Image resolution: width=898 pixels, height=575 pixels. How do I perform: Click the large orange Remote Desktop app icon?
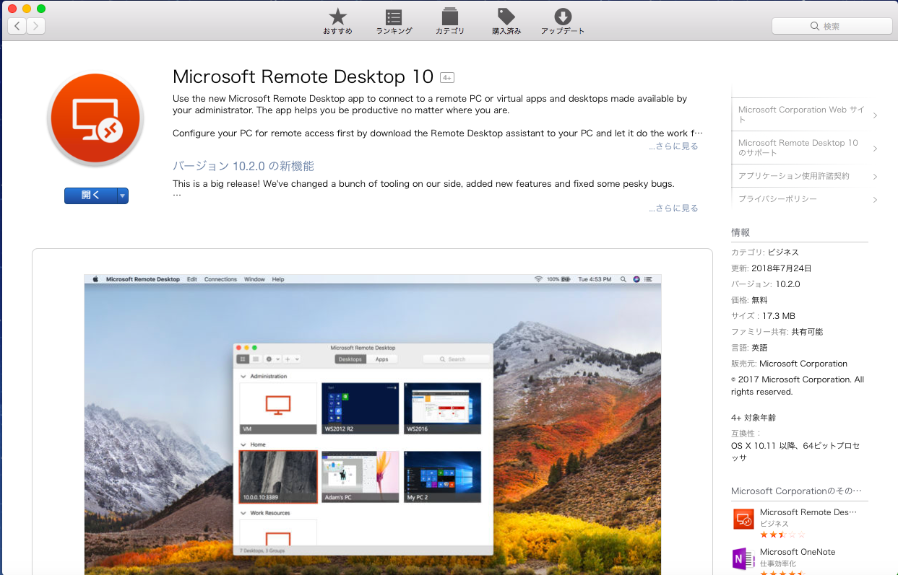click(95, 118)
